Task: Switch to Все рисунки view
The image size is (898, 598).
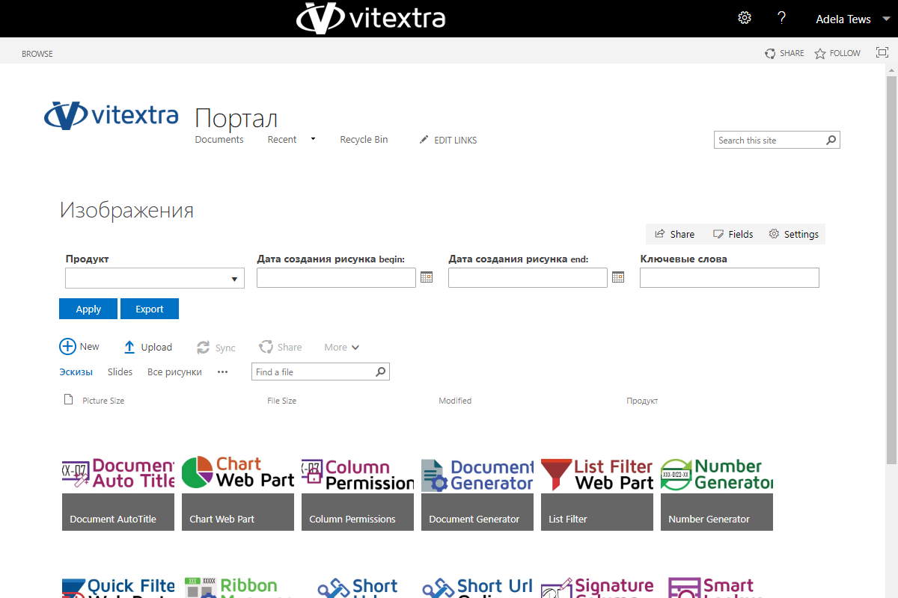Action: click(x=174, y=372)
